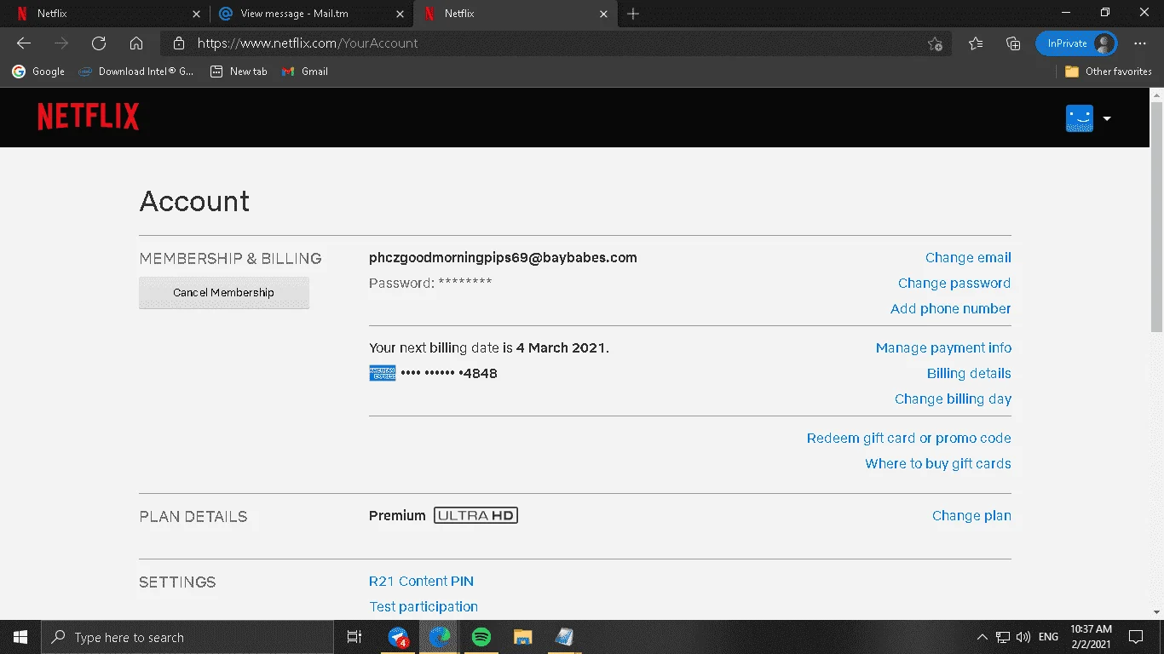Image resolution: width=1164 pixels, height=654 pixels.
Task: Open the notepad app on the taskbar
Action: (x=564, y=637)
